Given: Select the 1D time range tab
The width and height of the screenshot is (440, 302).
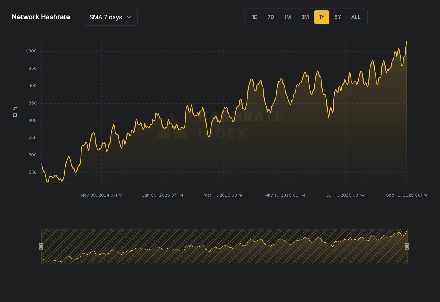Looking at the screenshot, I should click(255, 17).
